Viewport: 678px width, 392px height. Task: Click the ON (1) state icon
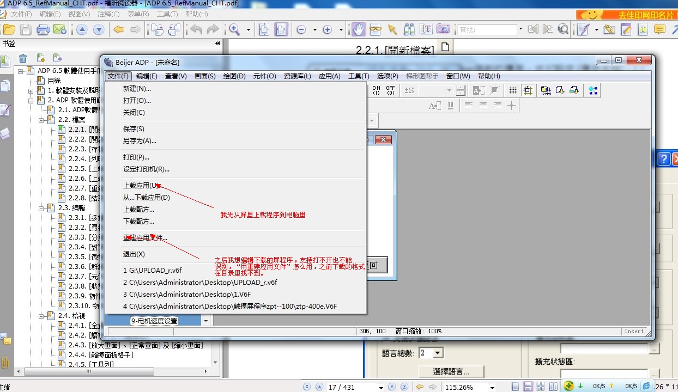(x=376, y=90)
